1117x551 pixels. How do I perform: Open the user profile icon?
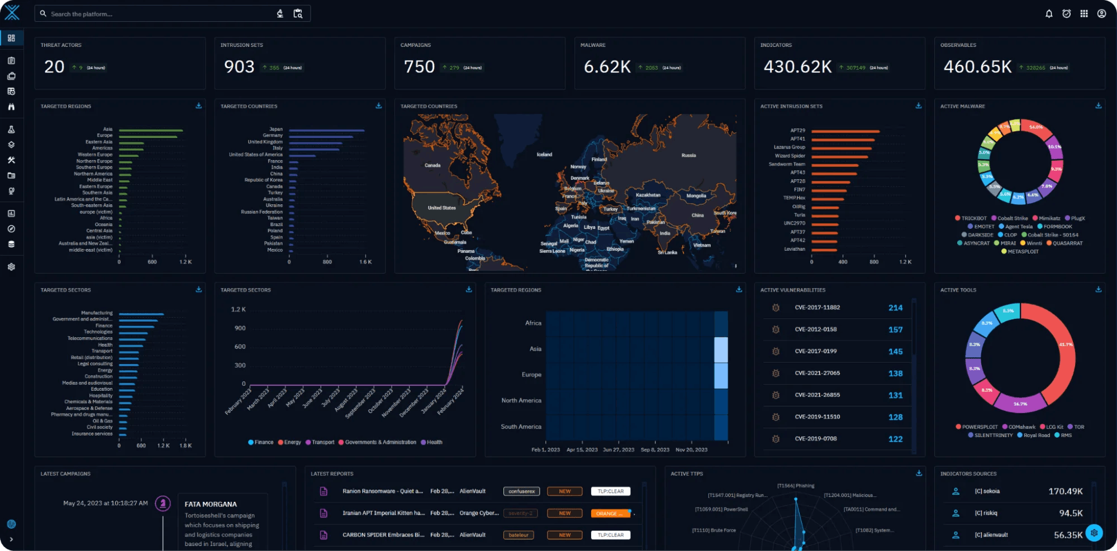point(1101,13)
